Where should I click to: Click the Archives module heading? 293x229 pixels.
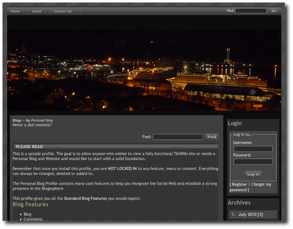click(239, 202)
